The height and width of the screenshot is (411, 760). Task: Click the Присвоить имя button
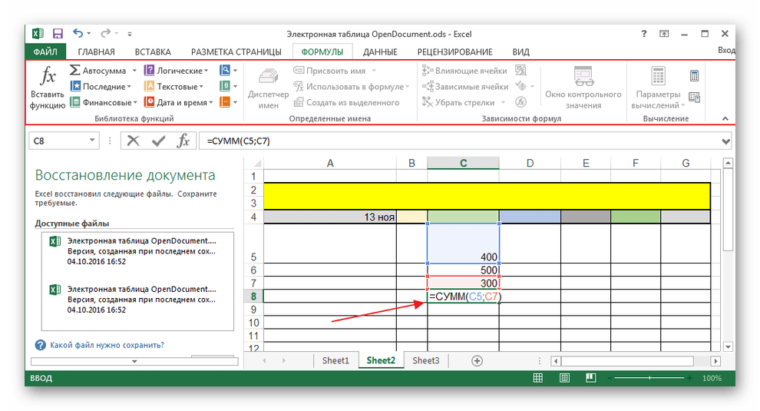pyautogui.click(x=335, y=71)
